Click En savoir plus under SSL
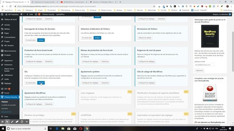 pyautogui.click(x=31, y=83)
